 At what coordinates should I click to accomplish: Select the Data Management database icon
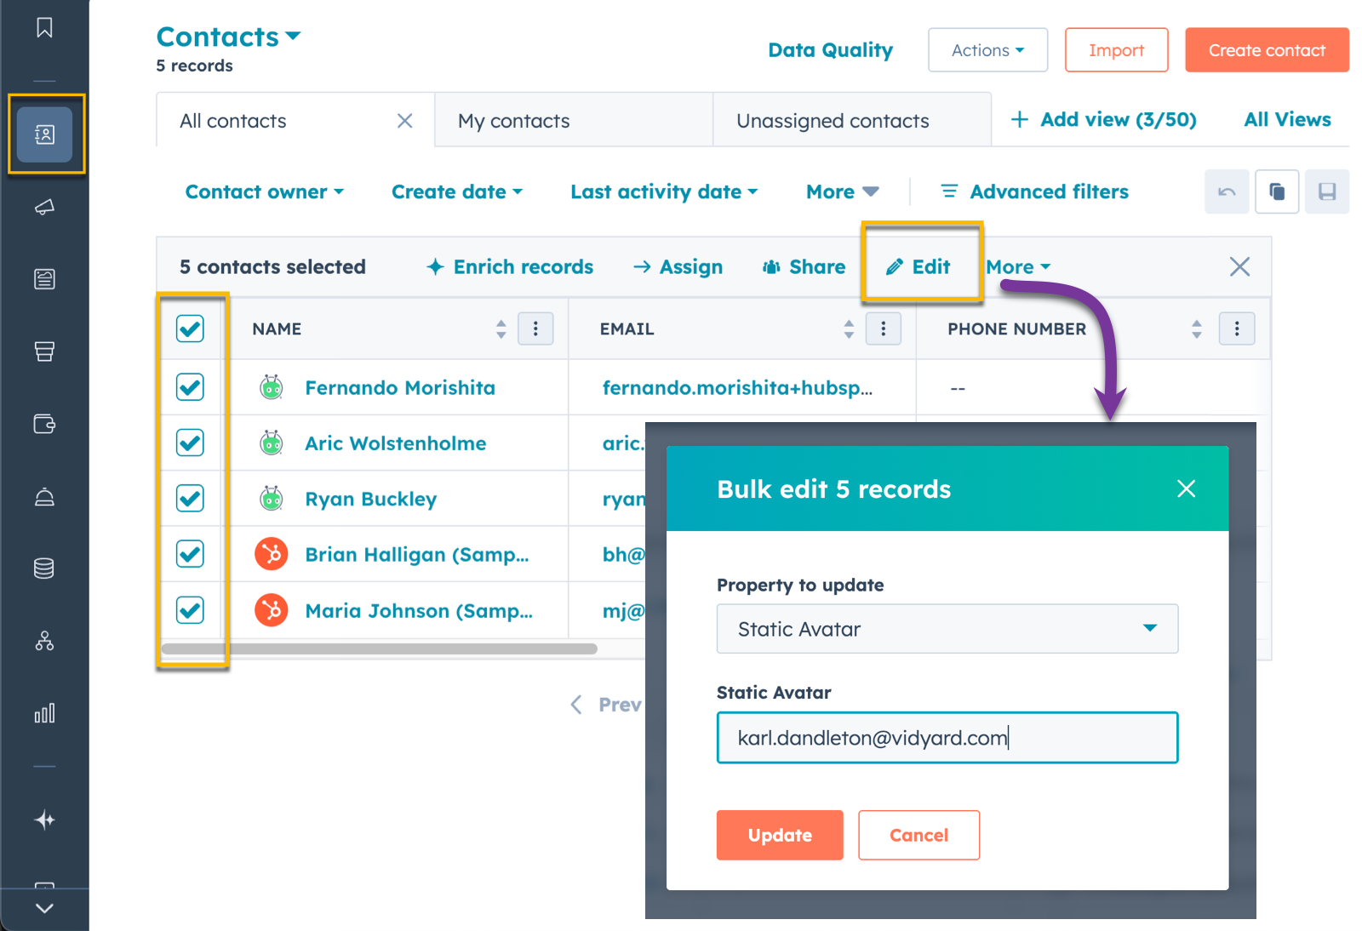(x=46, y=568)
